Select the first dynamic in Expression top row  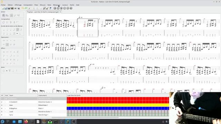(4, 40)
